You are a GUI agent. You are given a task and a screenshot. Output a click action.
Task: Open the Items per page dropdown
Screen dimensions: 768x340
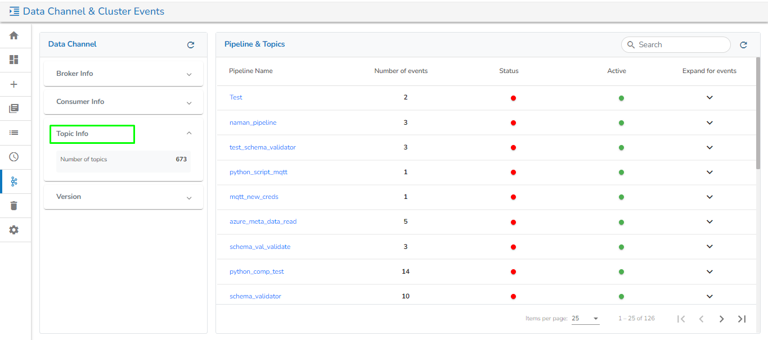[x=585, y=319]
